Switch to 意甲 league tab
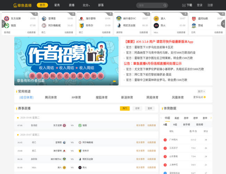 click(205, 118)
